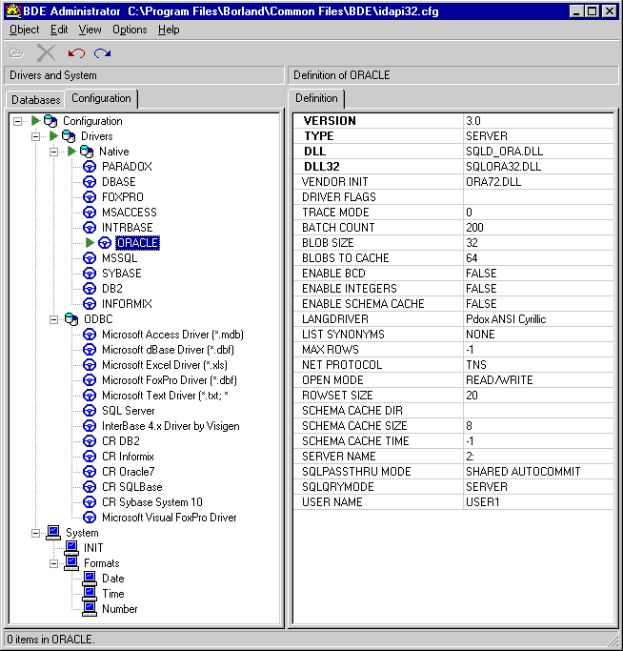Open the Options menu

[x=130, y=30]
